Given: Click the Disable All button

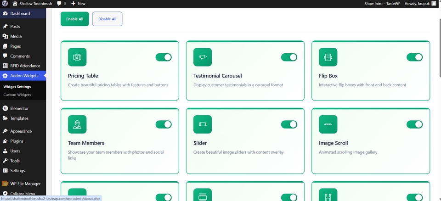Looking at the screenshot, I should click(107, 19).
